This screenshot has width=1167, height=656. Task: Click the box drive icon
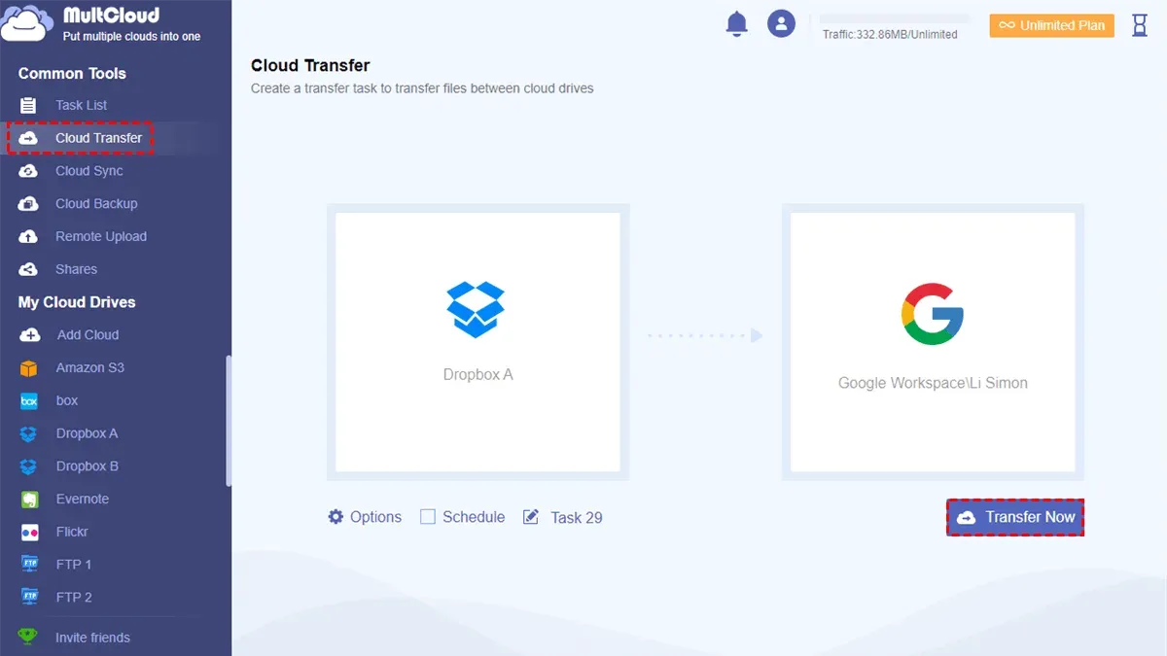pos(29,400)
